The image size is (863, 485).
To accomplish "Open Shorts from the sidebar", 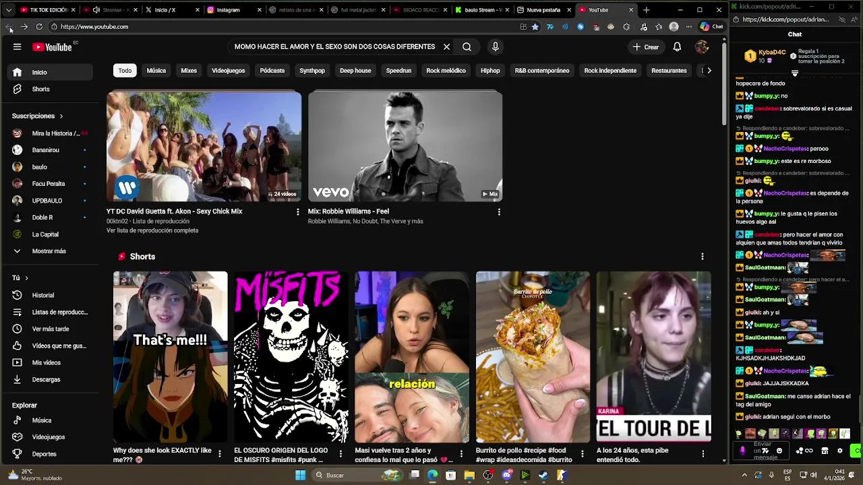I will tap(49, 89).
